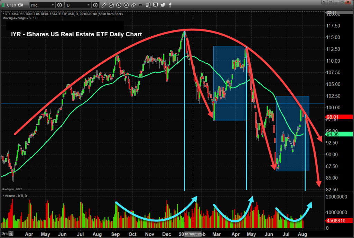Click the 10000000 volume axis label

pos(336,212)
